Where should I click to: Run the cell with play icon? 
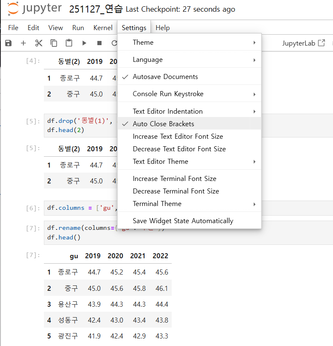84,43
